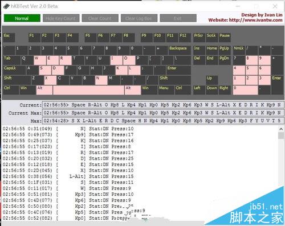Screen dimensions: 285x226
Task: Click the left Ctrl key tile
Action: pos(11,90)
